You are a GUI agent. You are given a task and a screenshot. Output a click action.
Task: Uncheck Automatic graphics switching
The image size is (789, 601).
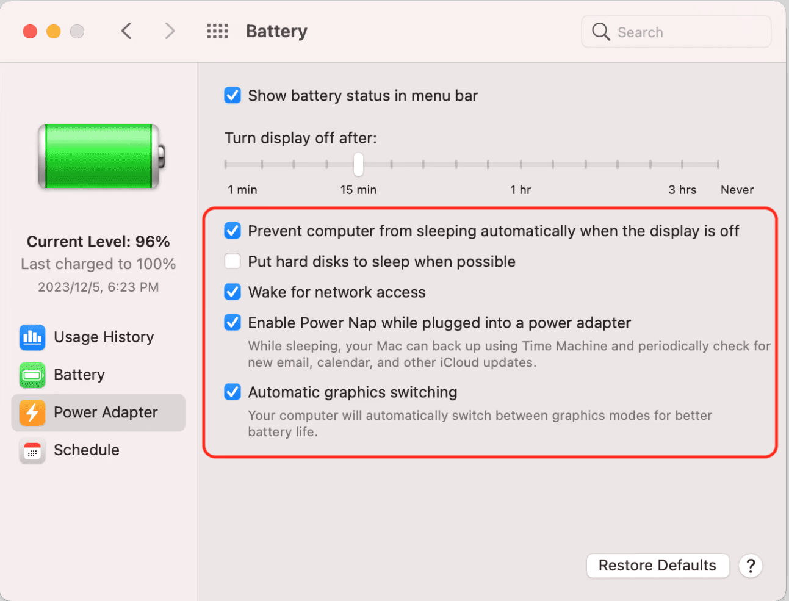[232, 392]
